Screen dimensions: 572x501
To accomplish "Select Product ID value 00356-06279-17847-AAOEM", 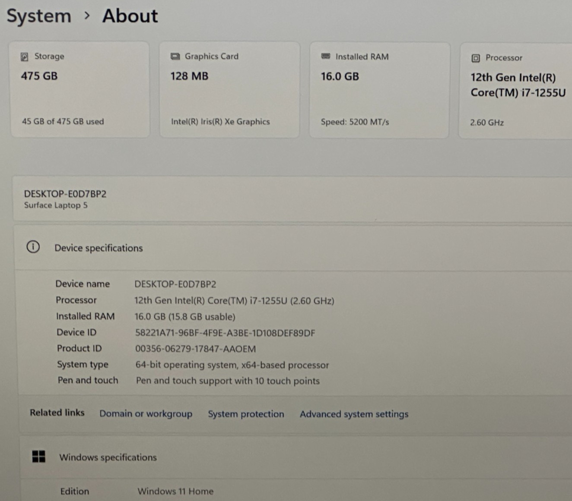I will (x=196, y=349).
